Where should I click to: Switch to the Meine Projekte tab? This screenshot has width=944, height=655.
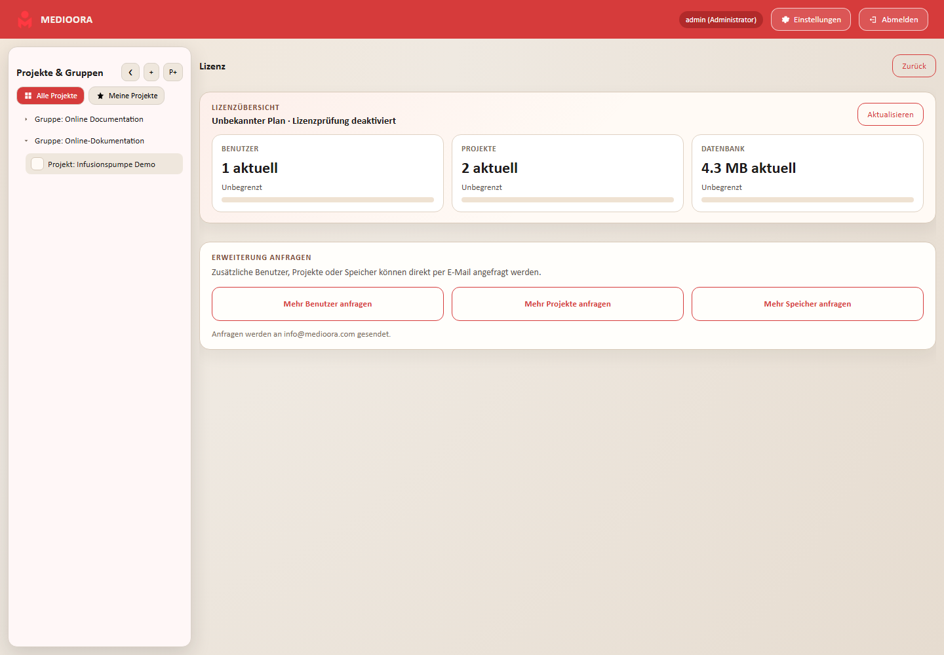click(127, 96)
